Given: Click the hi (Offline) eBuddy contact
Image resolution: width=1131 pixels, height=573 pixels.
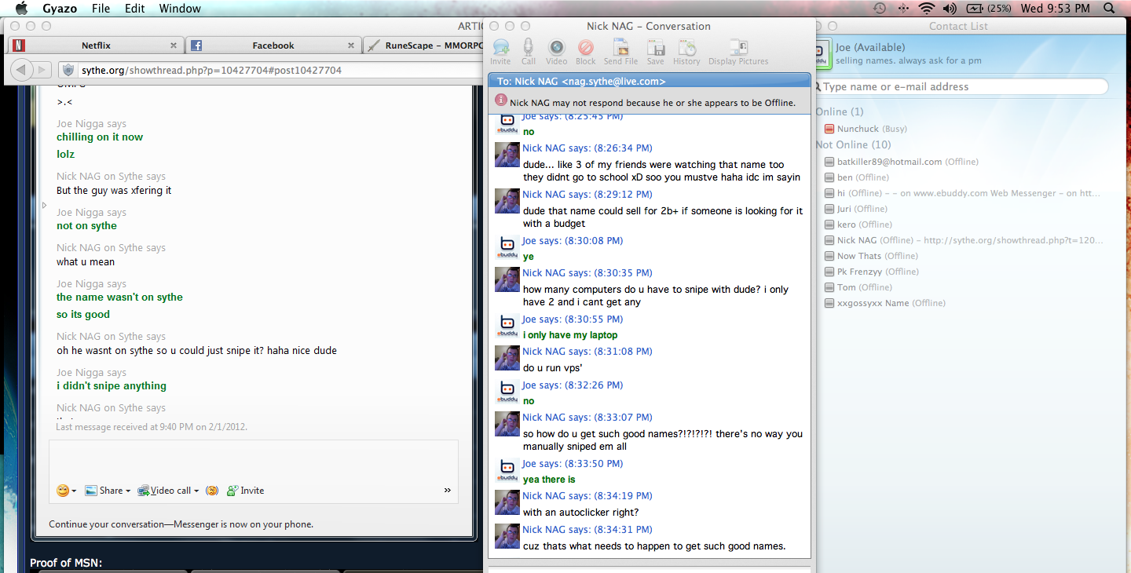Looking at the screenshot, I should pos(963,193).
